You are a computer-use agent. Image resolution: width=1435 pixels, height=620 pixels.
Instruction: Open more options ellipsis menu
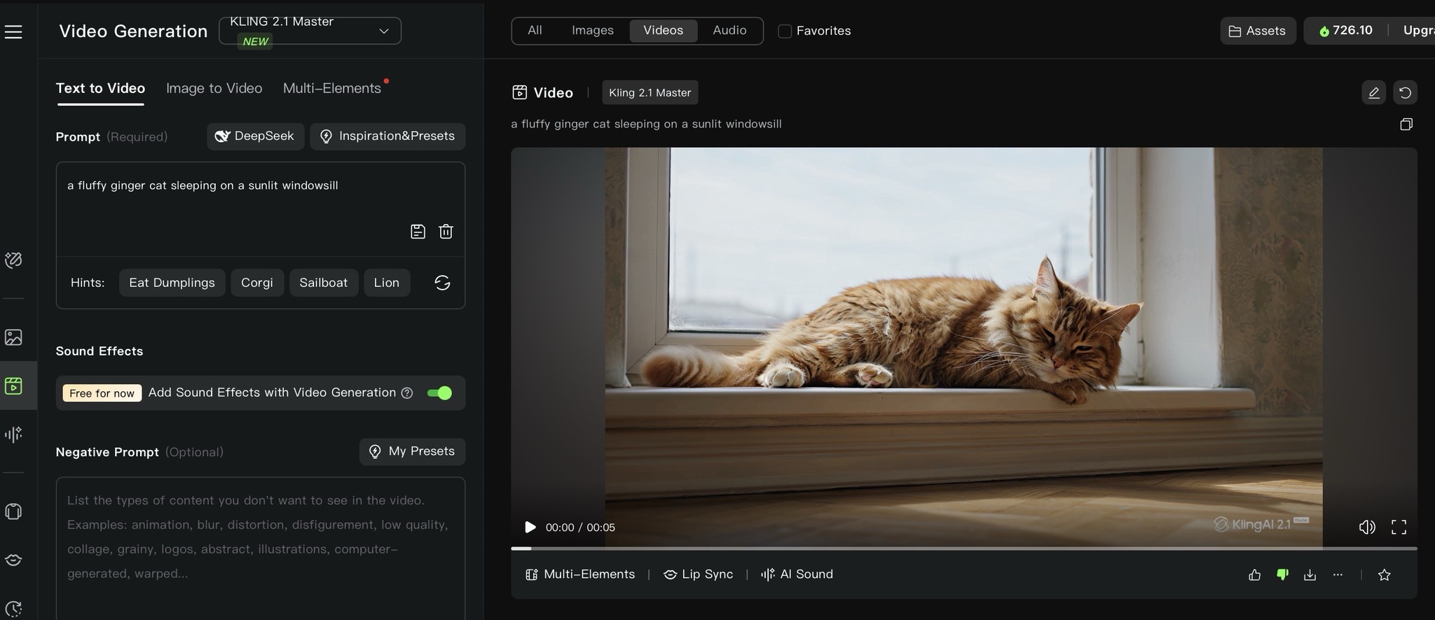tap(1338, 575)
